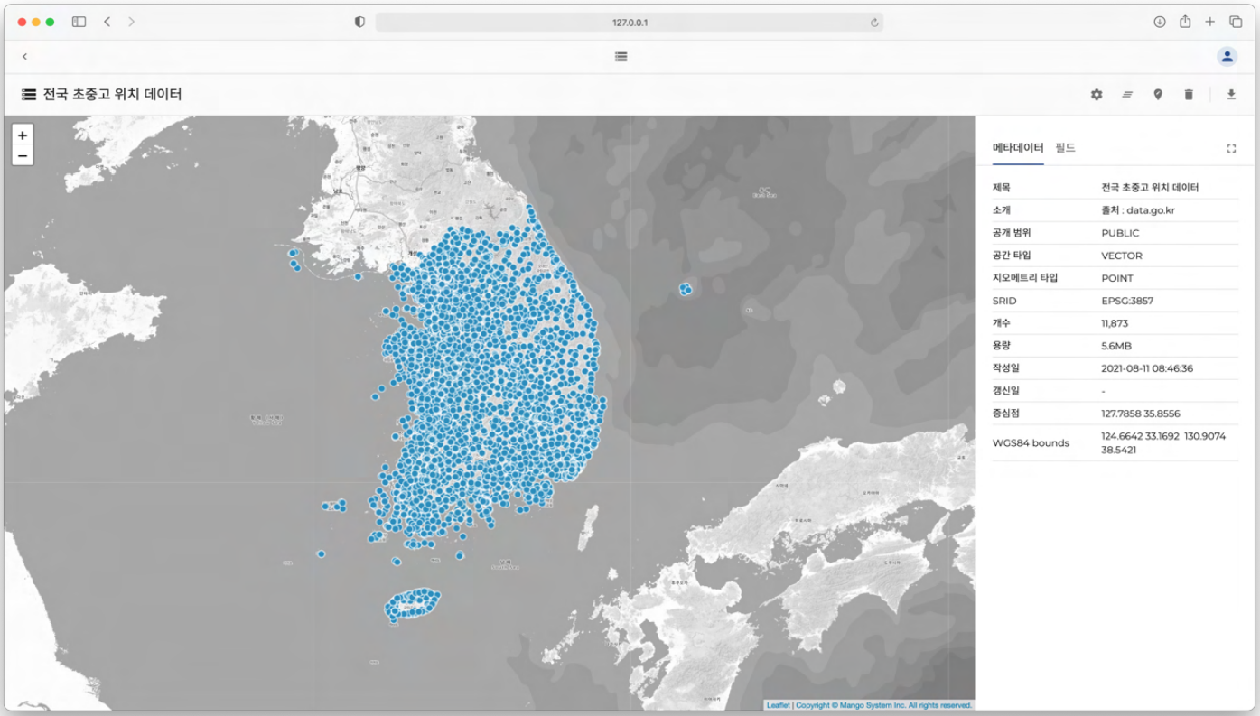Screen dimensions: 1260x716
Task: Zoom in the map with plus button
Action: [x=23, y=135]
